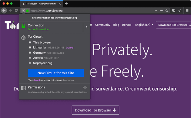
Task: Click the torproject.org circuit destination
Action: 43,63
